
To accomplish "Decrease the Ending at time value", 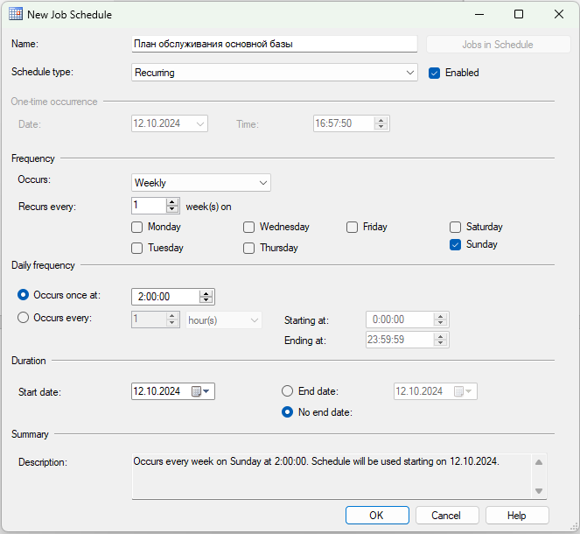I will (x=440, y=343).
